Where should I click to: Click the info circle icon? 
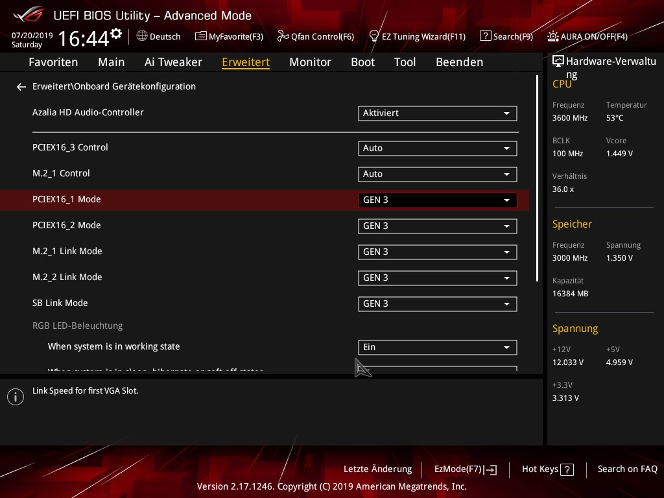(16, 397)
